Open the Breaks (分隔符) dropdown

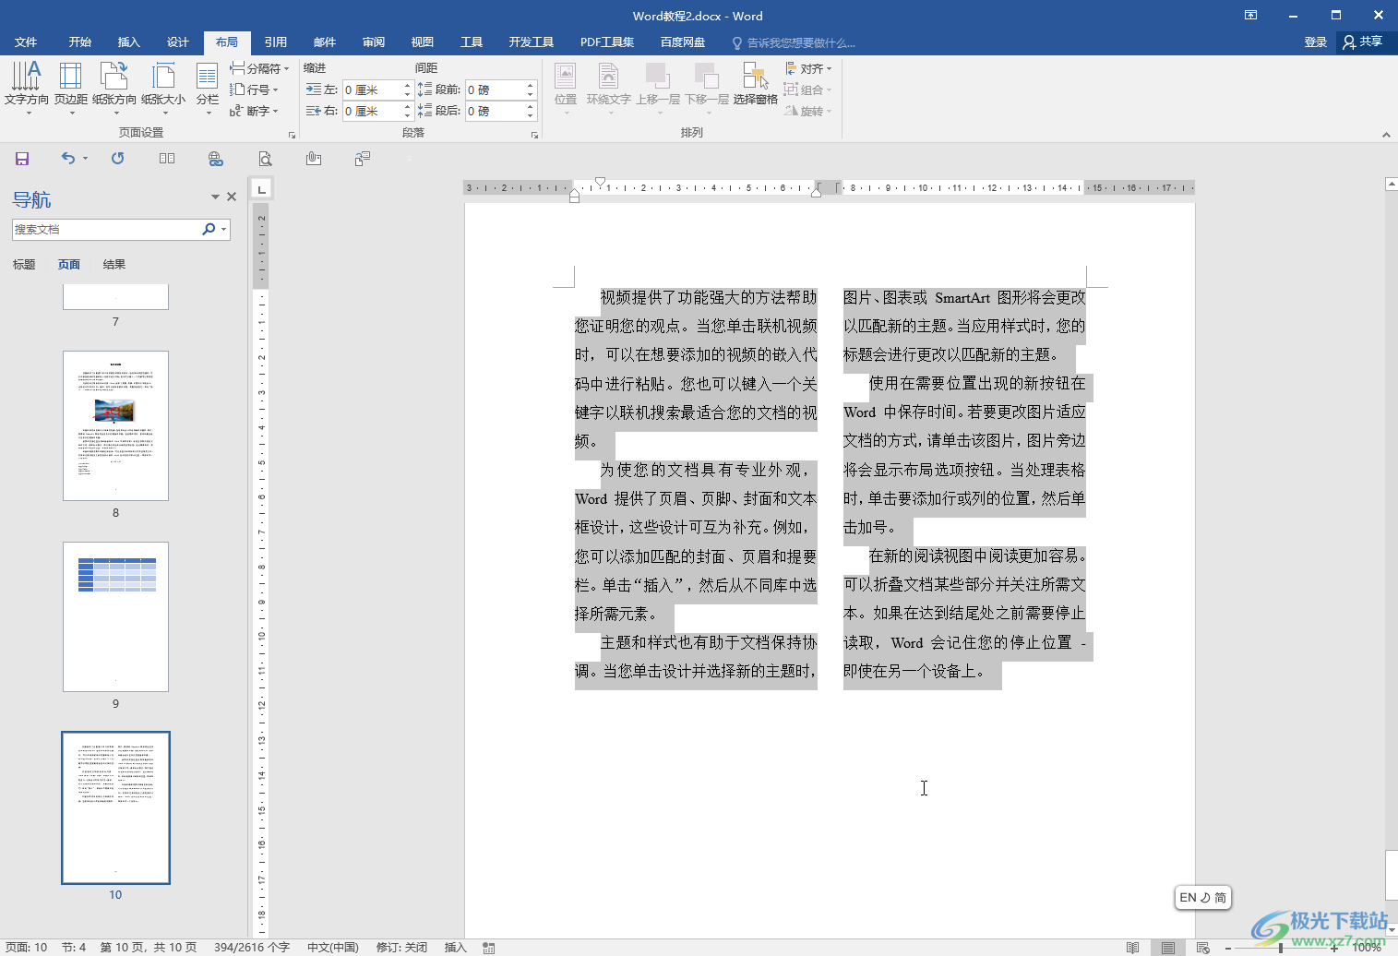259,68
